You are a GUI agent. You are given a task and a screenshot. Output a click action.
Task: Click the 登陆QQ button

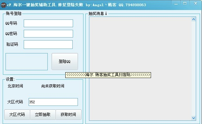click(x=65, y=62)
